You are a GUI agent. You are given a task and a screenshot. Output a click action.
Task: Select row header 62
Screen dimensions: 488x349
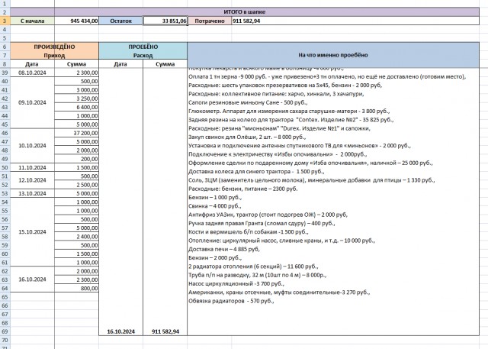pyautogui.click(x=5, y=271)
